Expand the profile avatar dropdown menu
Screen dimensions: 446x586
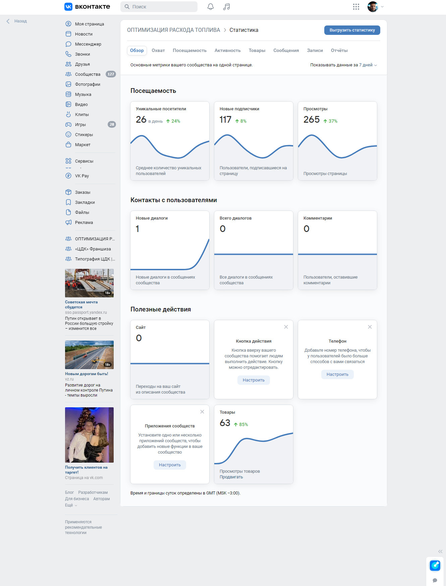pos(376,7)
